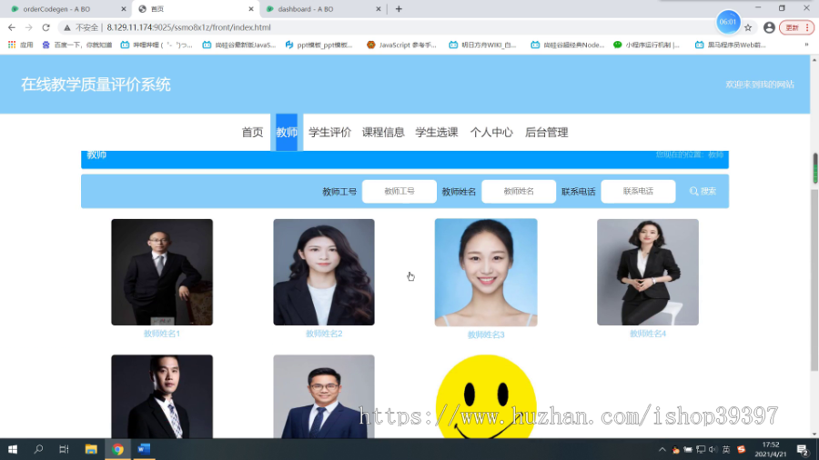Image resolution: width=819 pixels, height=460 pixels.
Task: Open 后台管理 in site navigation
Action: click(546, 133)
